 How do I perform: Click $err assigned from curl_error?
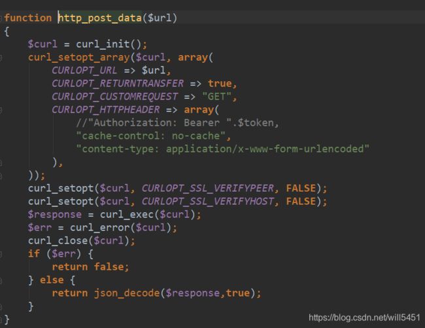[40, 227]
